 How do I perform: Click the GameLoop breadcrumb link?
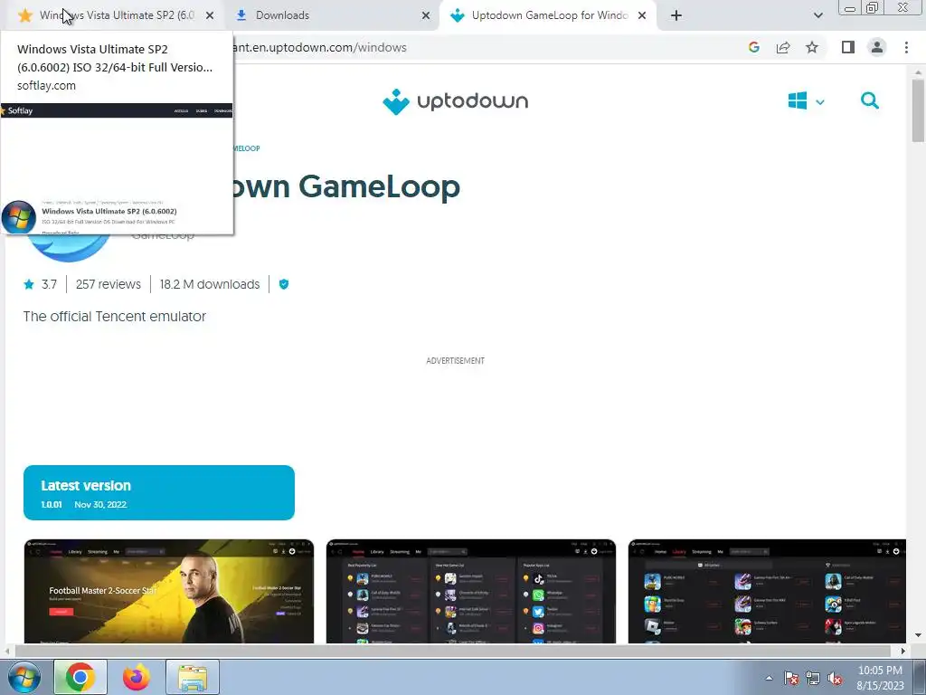tap(247, 148)
